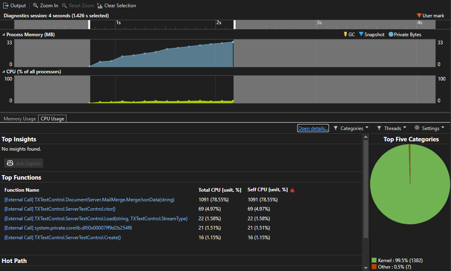Open the Categories filter dropdown
The image size is (451, 271).
351,128
